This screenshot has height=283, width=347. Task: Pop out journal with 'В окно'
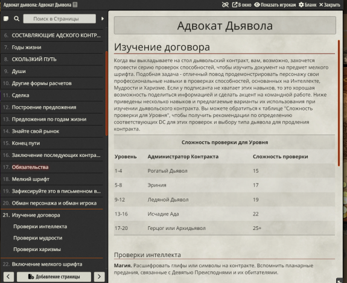pyautogui.click(x=241, y=5)
